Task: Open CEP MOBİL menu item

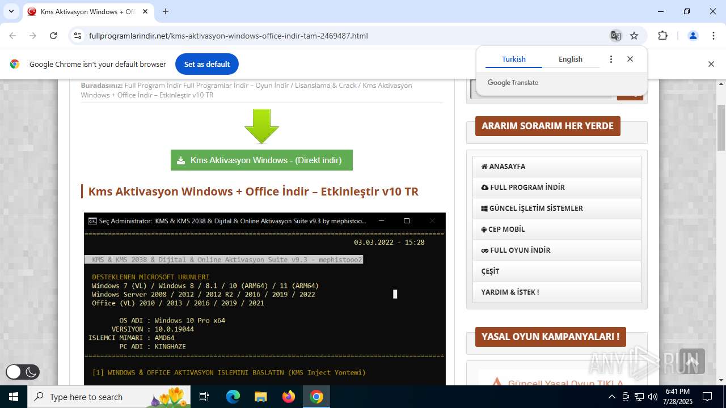Action: 556,229
